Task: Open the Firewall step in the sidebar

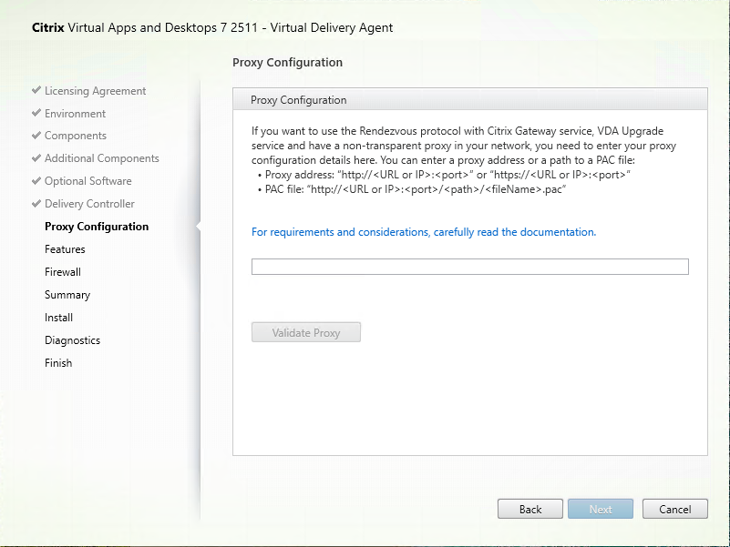Action: point(63,272)
